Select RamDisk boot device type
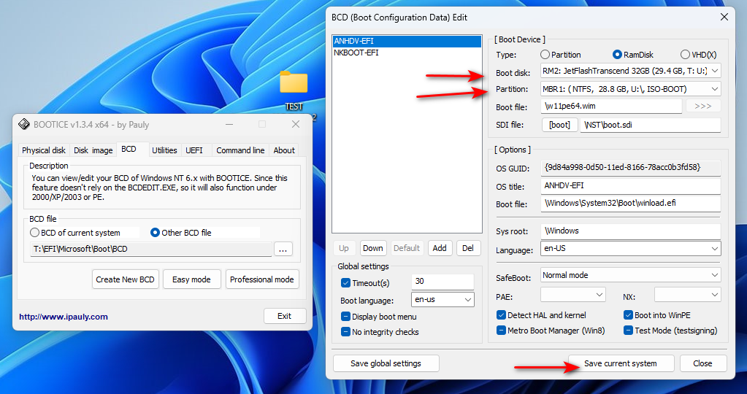This screenshot has width=747, height=394. coord(618,55)
